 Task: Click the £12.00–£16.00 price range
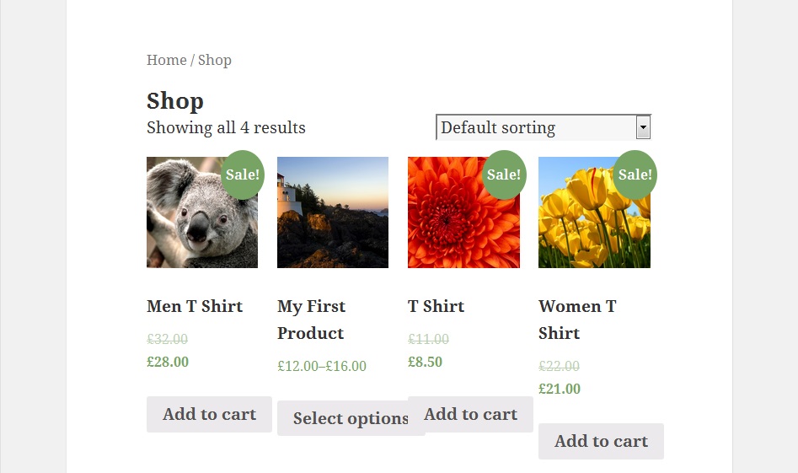tap(322, 366)
